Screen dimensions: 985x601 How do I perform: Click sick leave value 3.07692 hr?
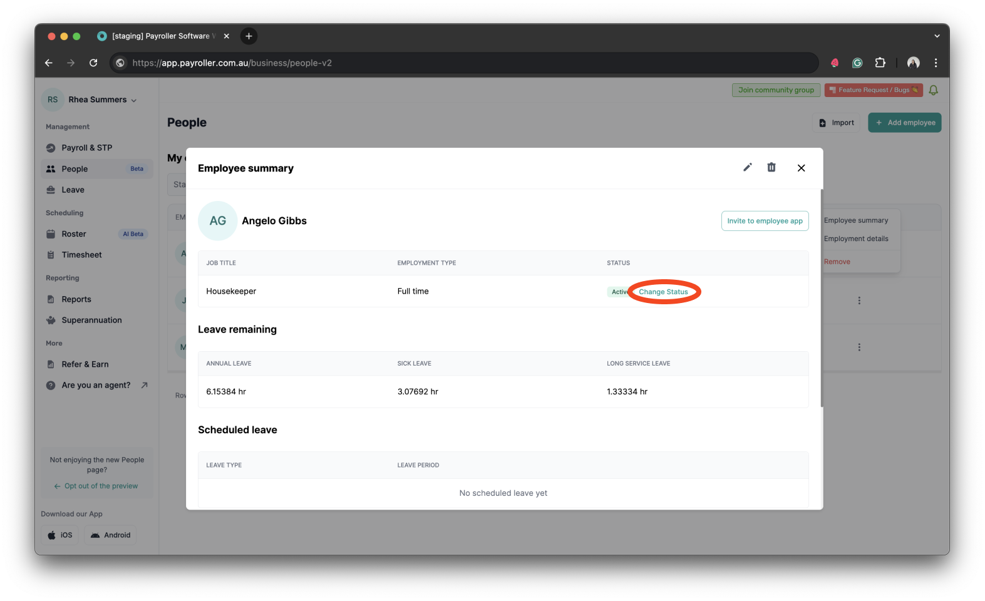click(418, 391)
